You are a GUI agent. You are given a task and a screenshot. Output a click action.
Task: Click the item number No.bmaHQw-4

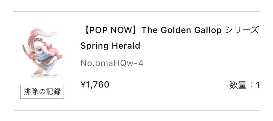(112, 63)
